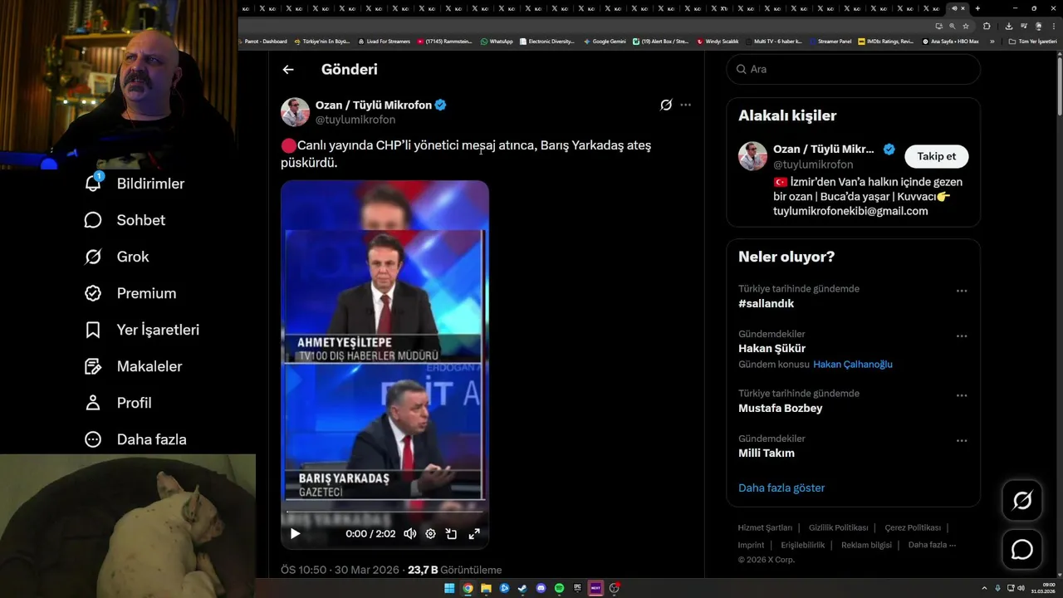Open more options for Hakan Şükür trend

[x=962, y=336]
